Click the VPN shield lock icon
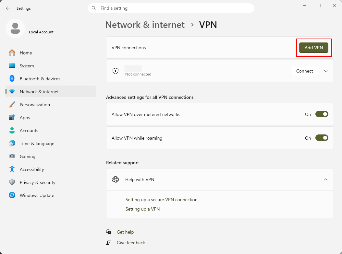Image resolution: width=342 pixels, height=254 pixels. (116, 71)
